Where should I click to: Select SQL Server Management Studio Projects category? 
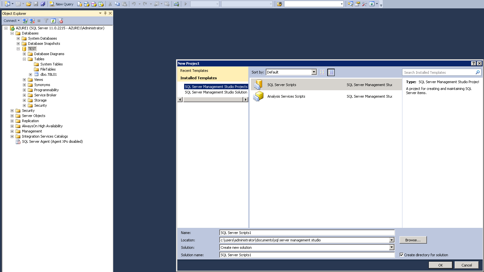click(216, 87)
